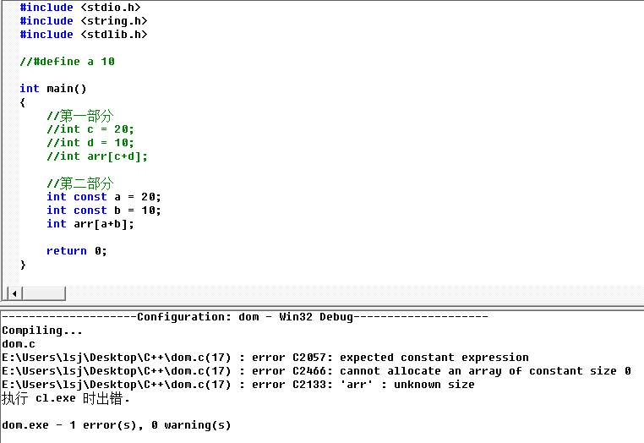The image size is (644, 443).
Task: Click the 'return 0;' line
Action: (x=76, y=251)
